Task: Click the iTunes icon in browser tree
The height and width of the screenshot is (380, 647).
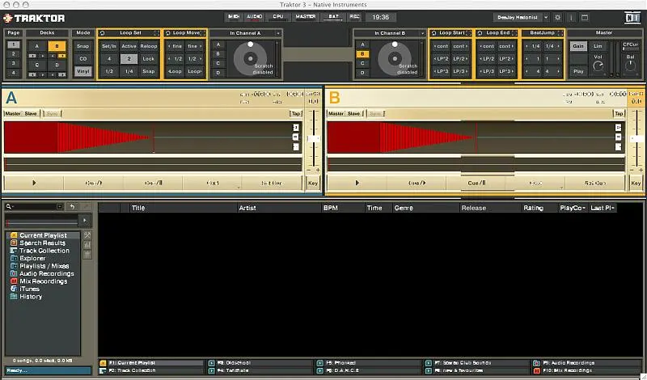Action: [13, 289]
